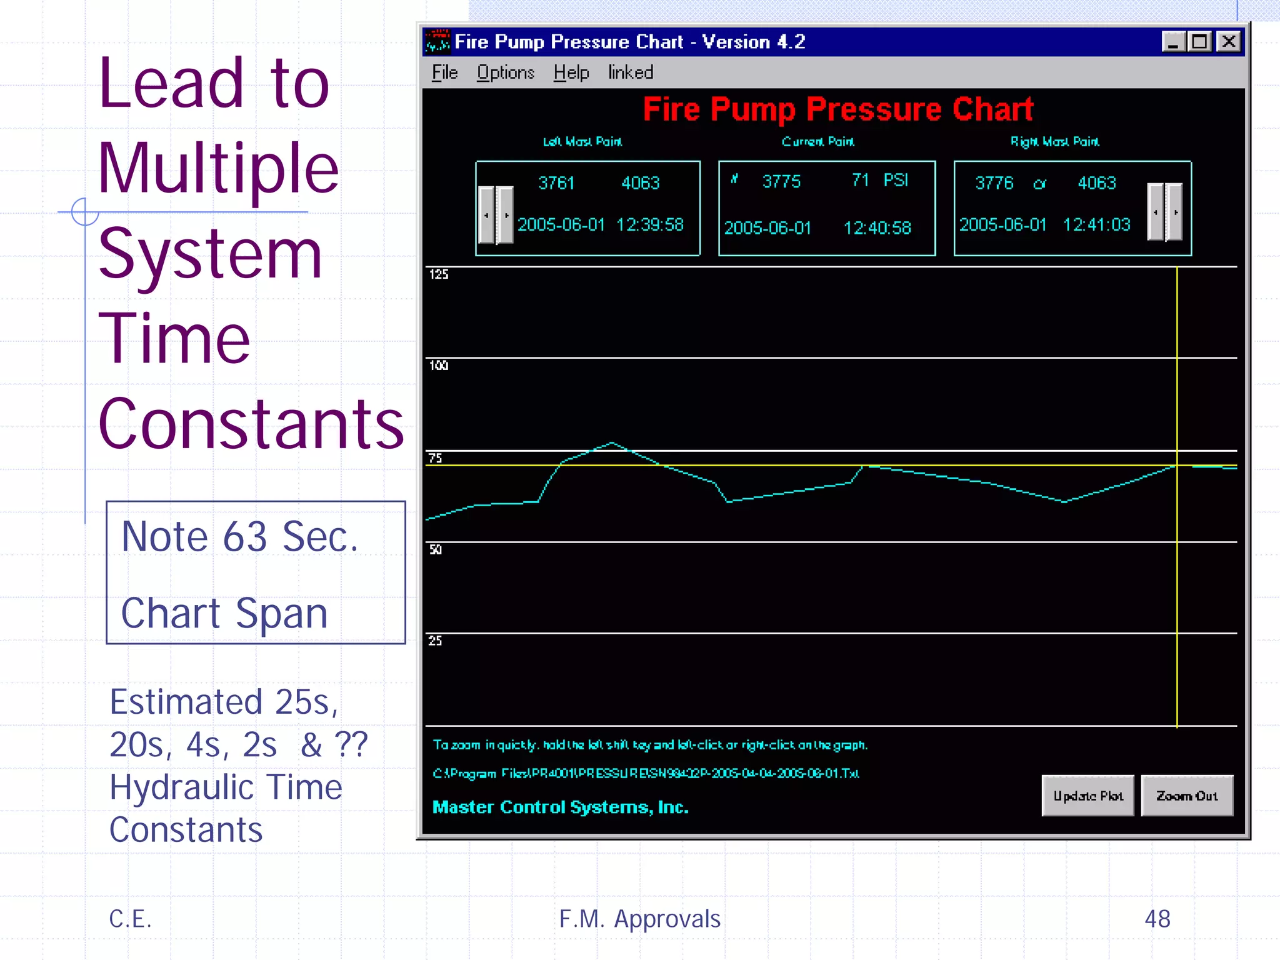The height and width of the screenshot is (960, 1280).
Task: Click the linked menu item
Action: click(631, 72)
